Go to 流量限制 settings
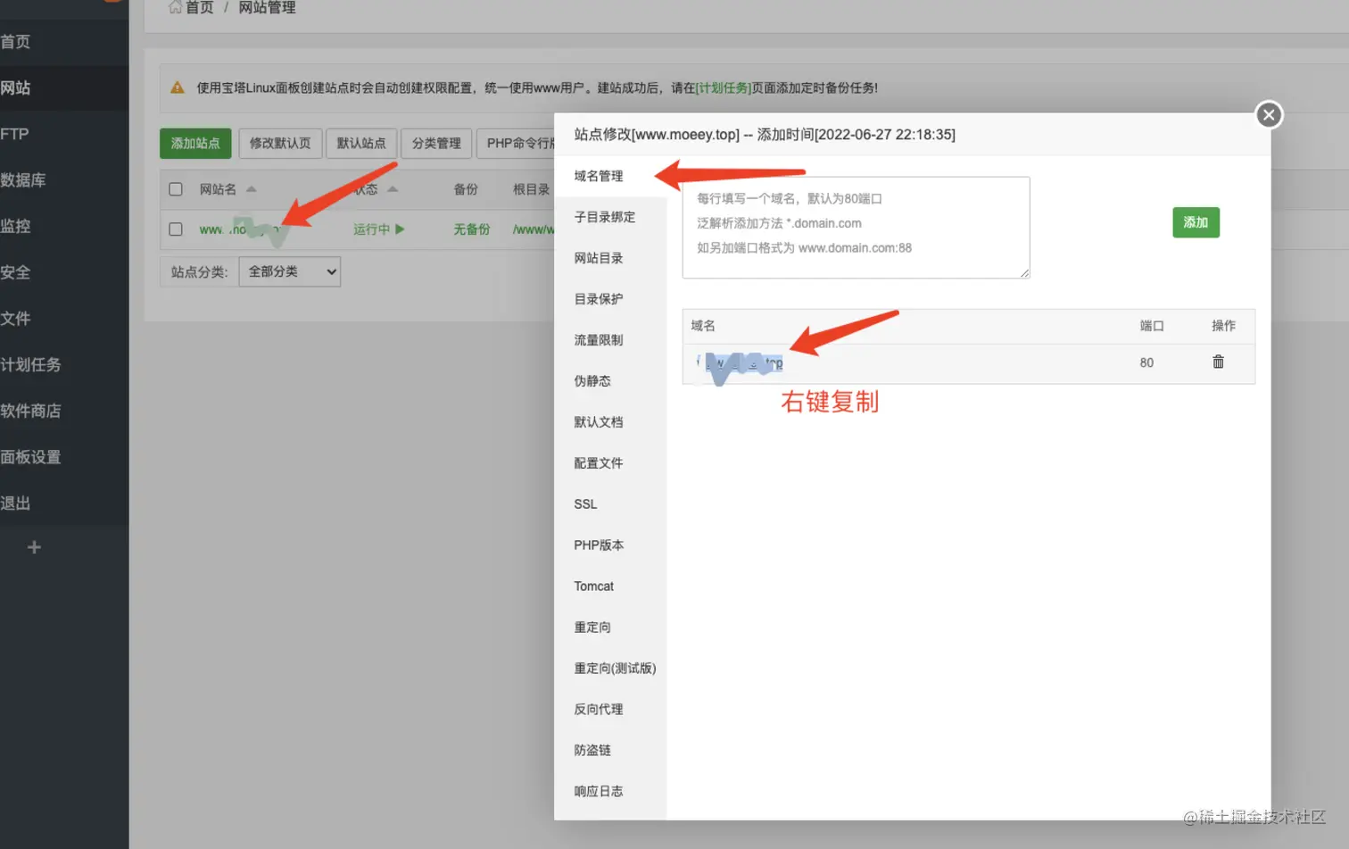The height and width of the screenshot is (849, 1349). click(x=599, y=340)
